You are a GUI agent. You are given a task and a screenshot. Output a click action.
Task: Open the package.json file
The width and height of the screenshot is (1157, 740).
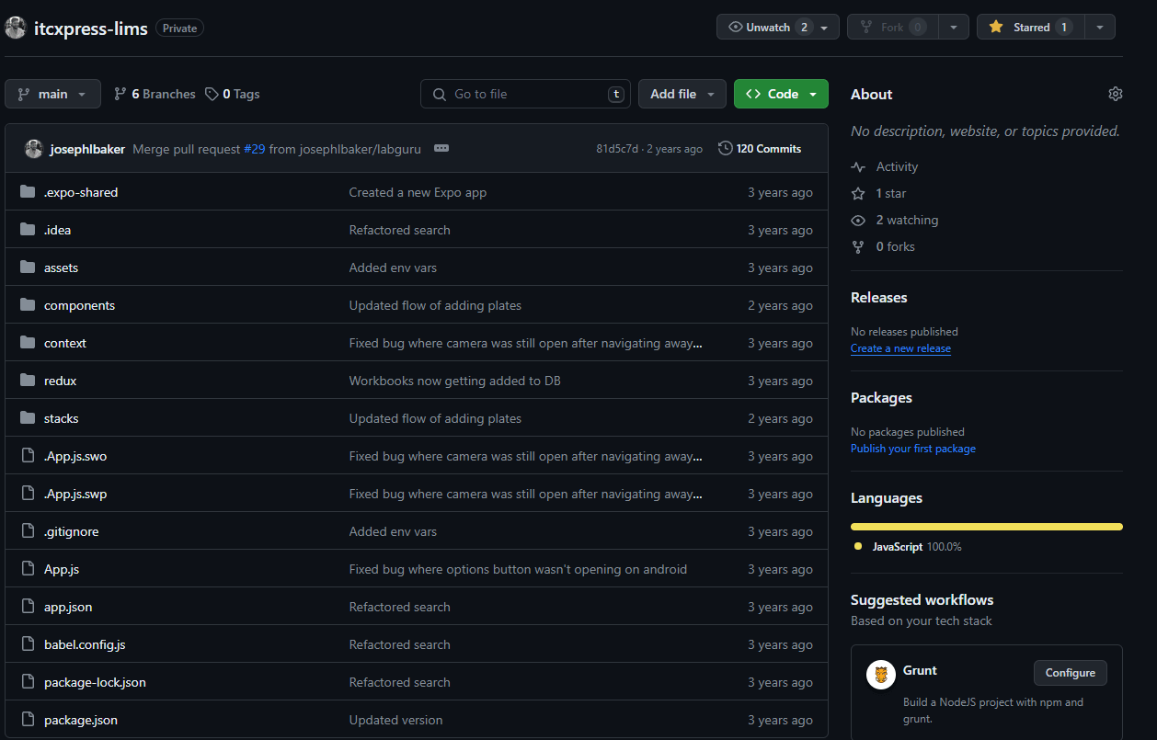tap(81, 720)
